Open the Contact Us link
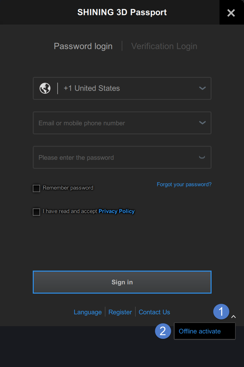The image size is (244, 367). click(154, 312)
